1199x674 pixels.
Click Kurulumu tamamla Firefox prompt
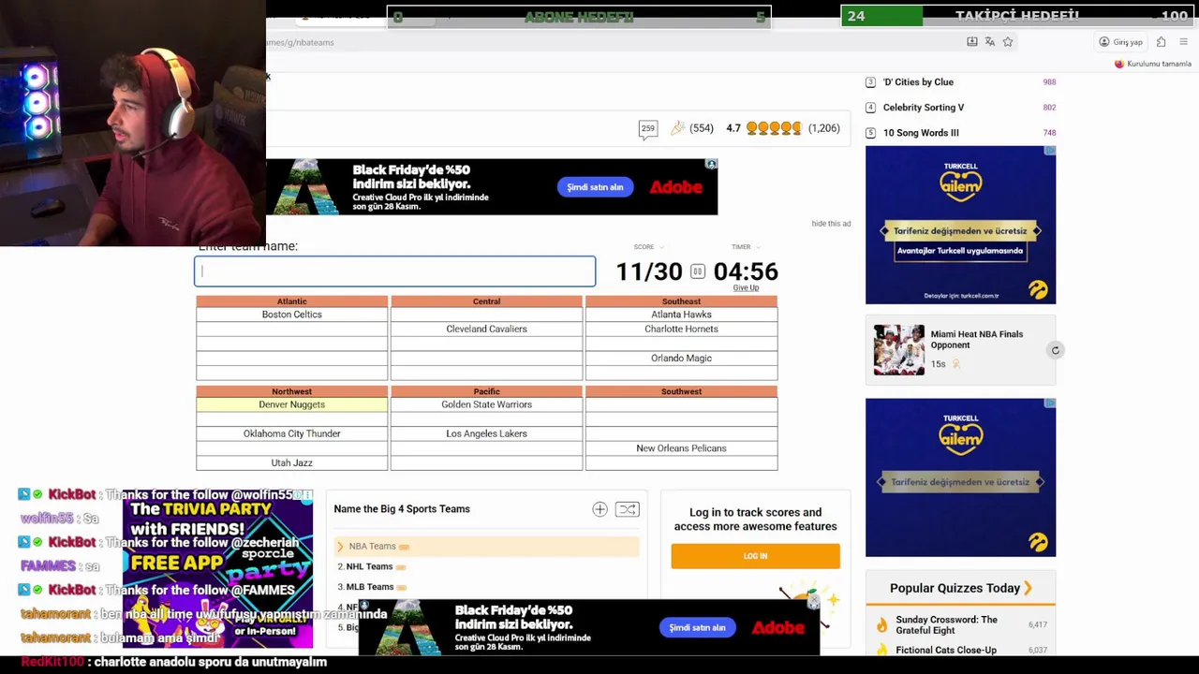pos(1152,64)
